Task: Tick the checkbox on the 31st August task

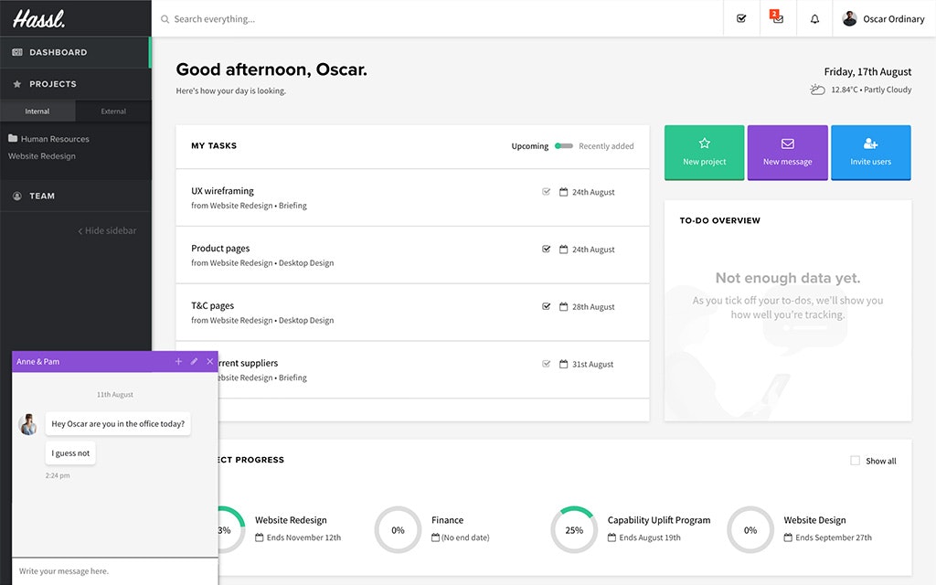Action: point(546,364)
